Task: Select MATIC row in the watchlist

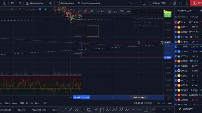Action: 188,71
